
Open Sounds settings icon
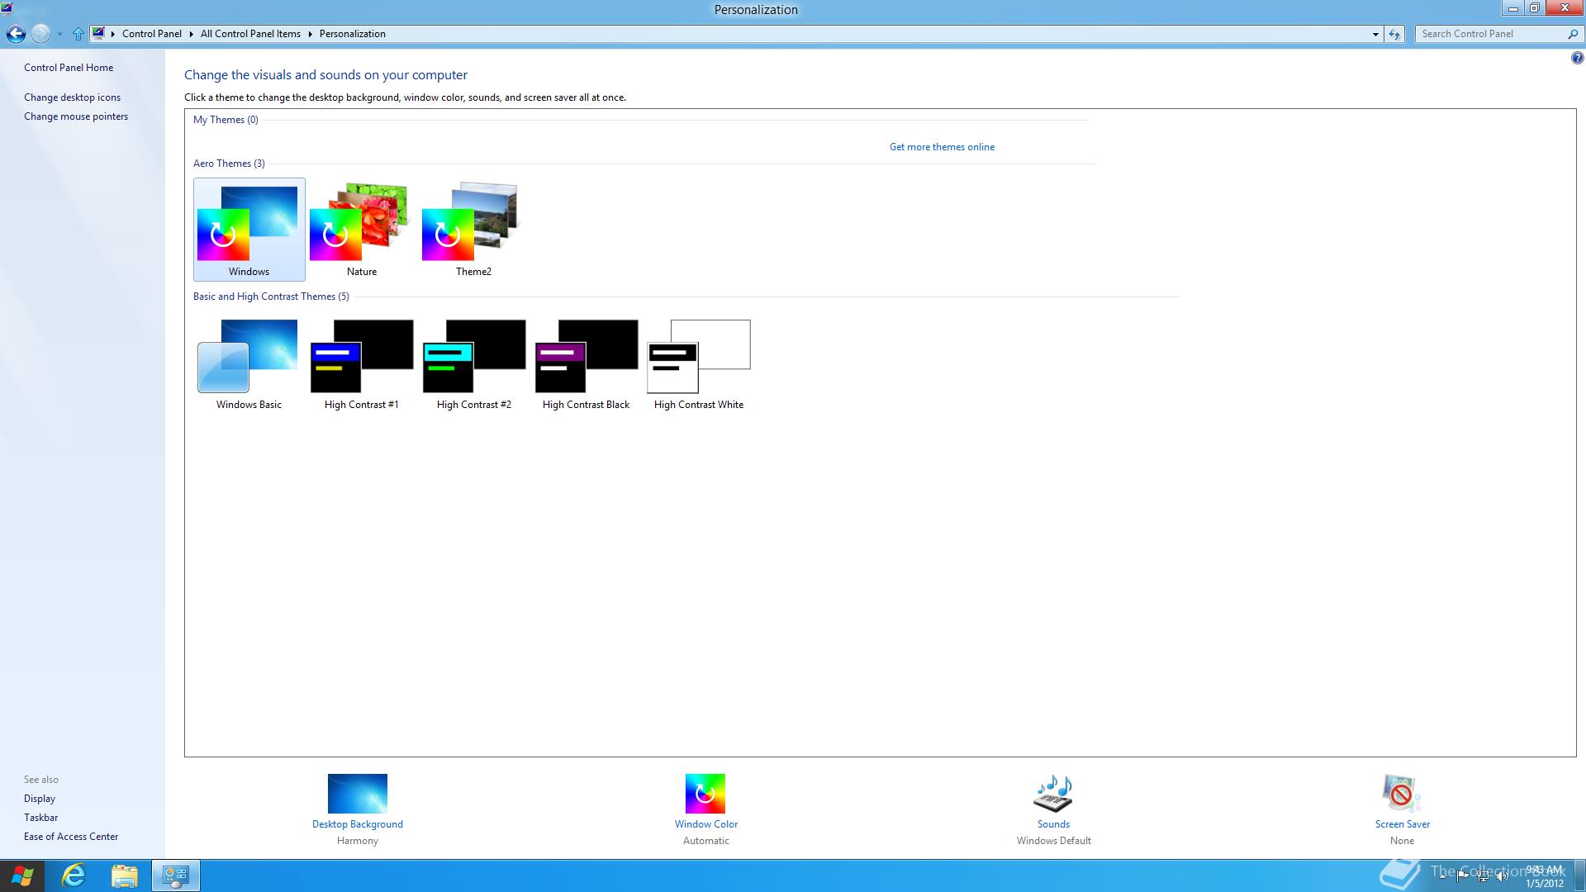tap(1053, 794)
